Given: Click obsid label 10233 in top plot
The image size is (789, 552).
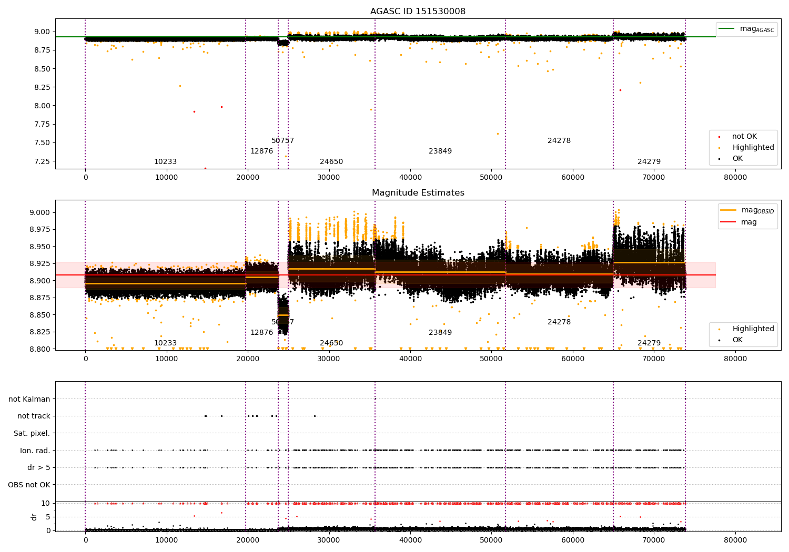Looking at the screenshot, I should [165, 162].
